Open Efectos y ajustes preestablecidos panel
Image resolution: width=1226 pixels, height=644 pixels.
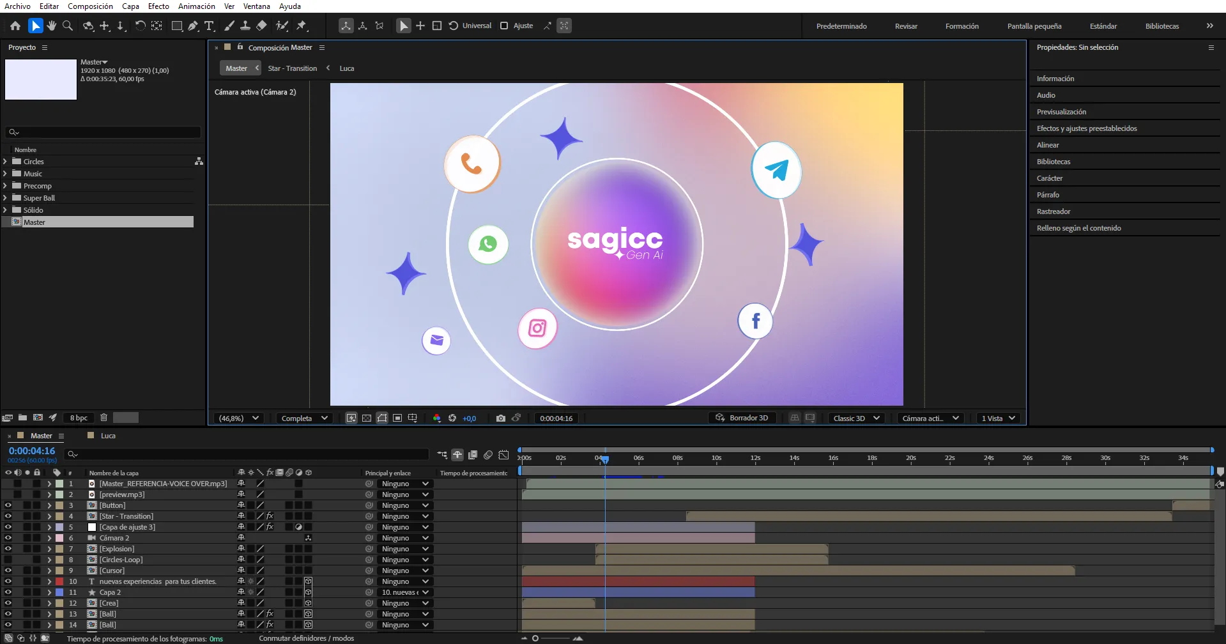1087,128
